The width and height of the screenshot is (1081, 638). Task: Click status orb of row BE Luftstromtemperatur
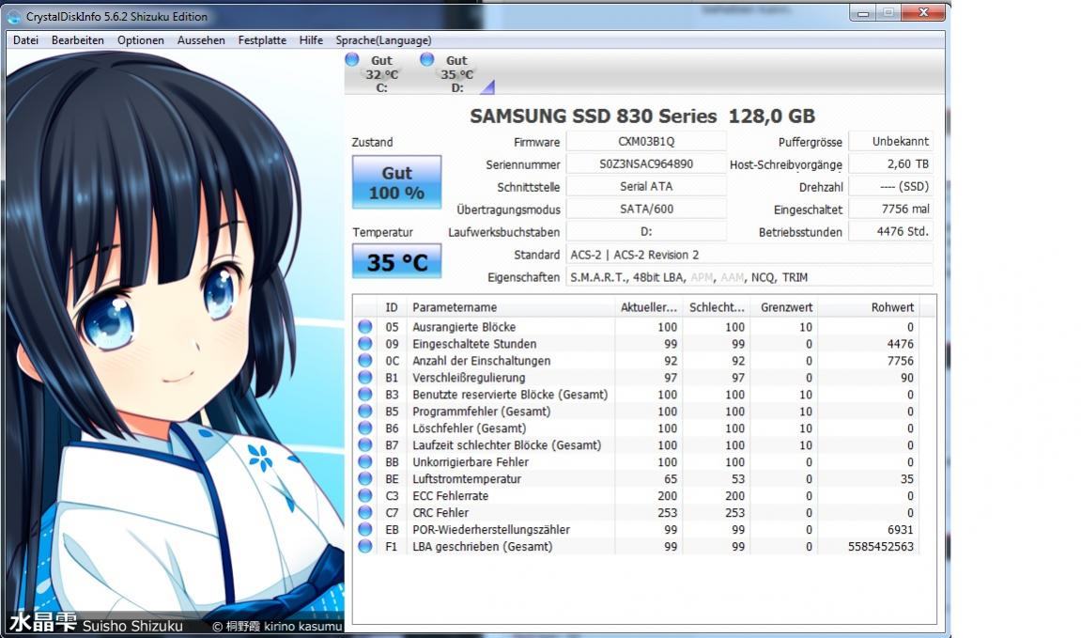coord(365,478)
